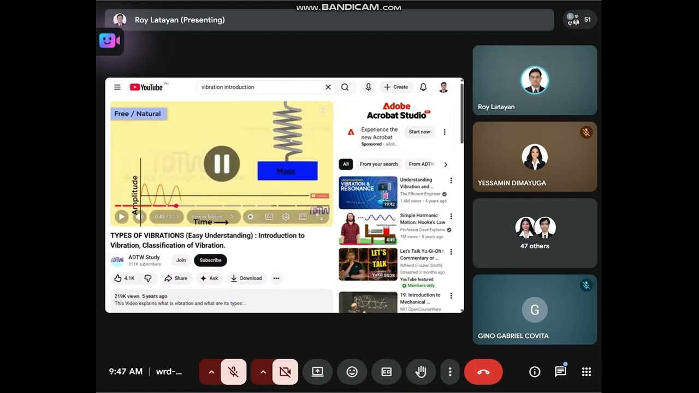This screenshot has width=699, height=393.
Task: Like the video (4.1K)
Action: point(125,278)
